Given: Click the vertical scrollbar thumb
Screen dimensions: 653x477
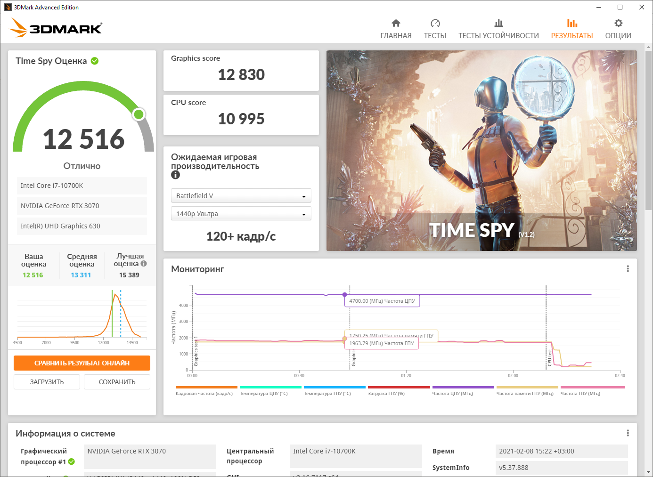Looking at the screenshot, I should pyautogui.click(x=649, y=130).
